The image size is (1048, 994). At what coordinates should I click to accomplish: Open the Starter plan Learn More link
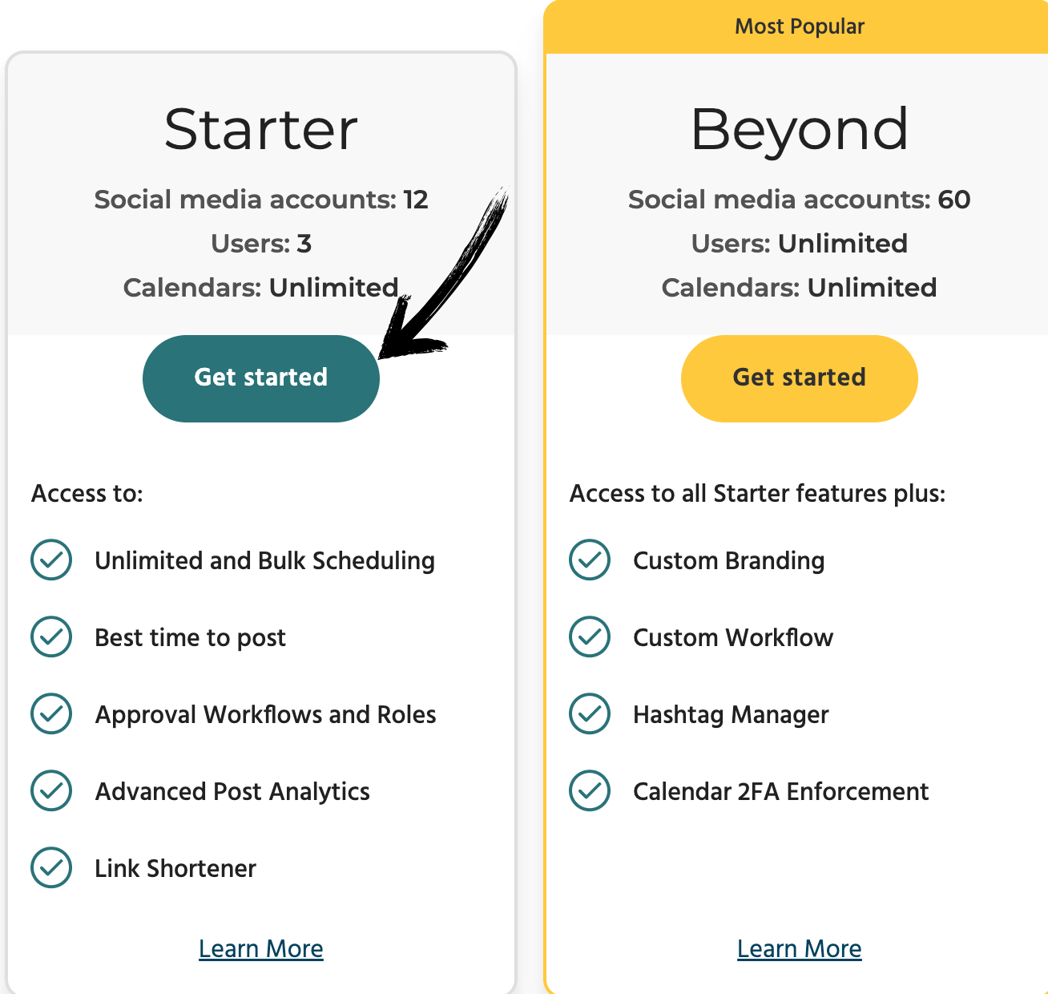(x=261, y=948)
